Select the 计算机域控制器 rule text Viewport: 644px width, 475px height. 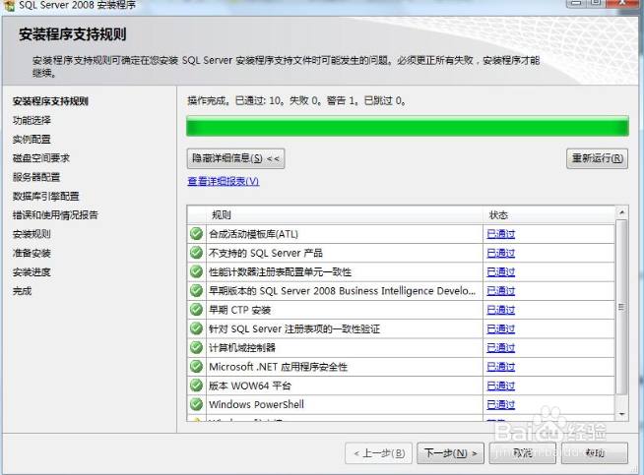click(x=242, y=347)
